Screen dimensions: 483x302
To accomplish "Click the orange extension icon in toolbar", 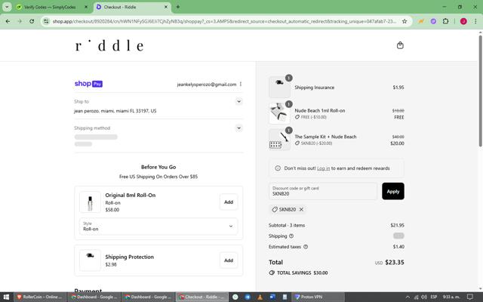I will pos(421,21).
